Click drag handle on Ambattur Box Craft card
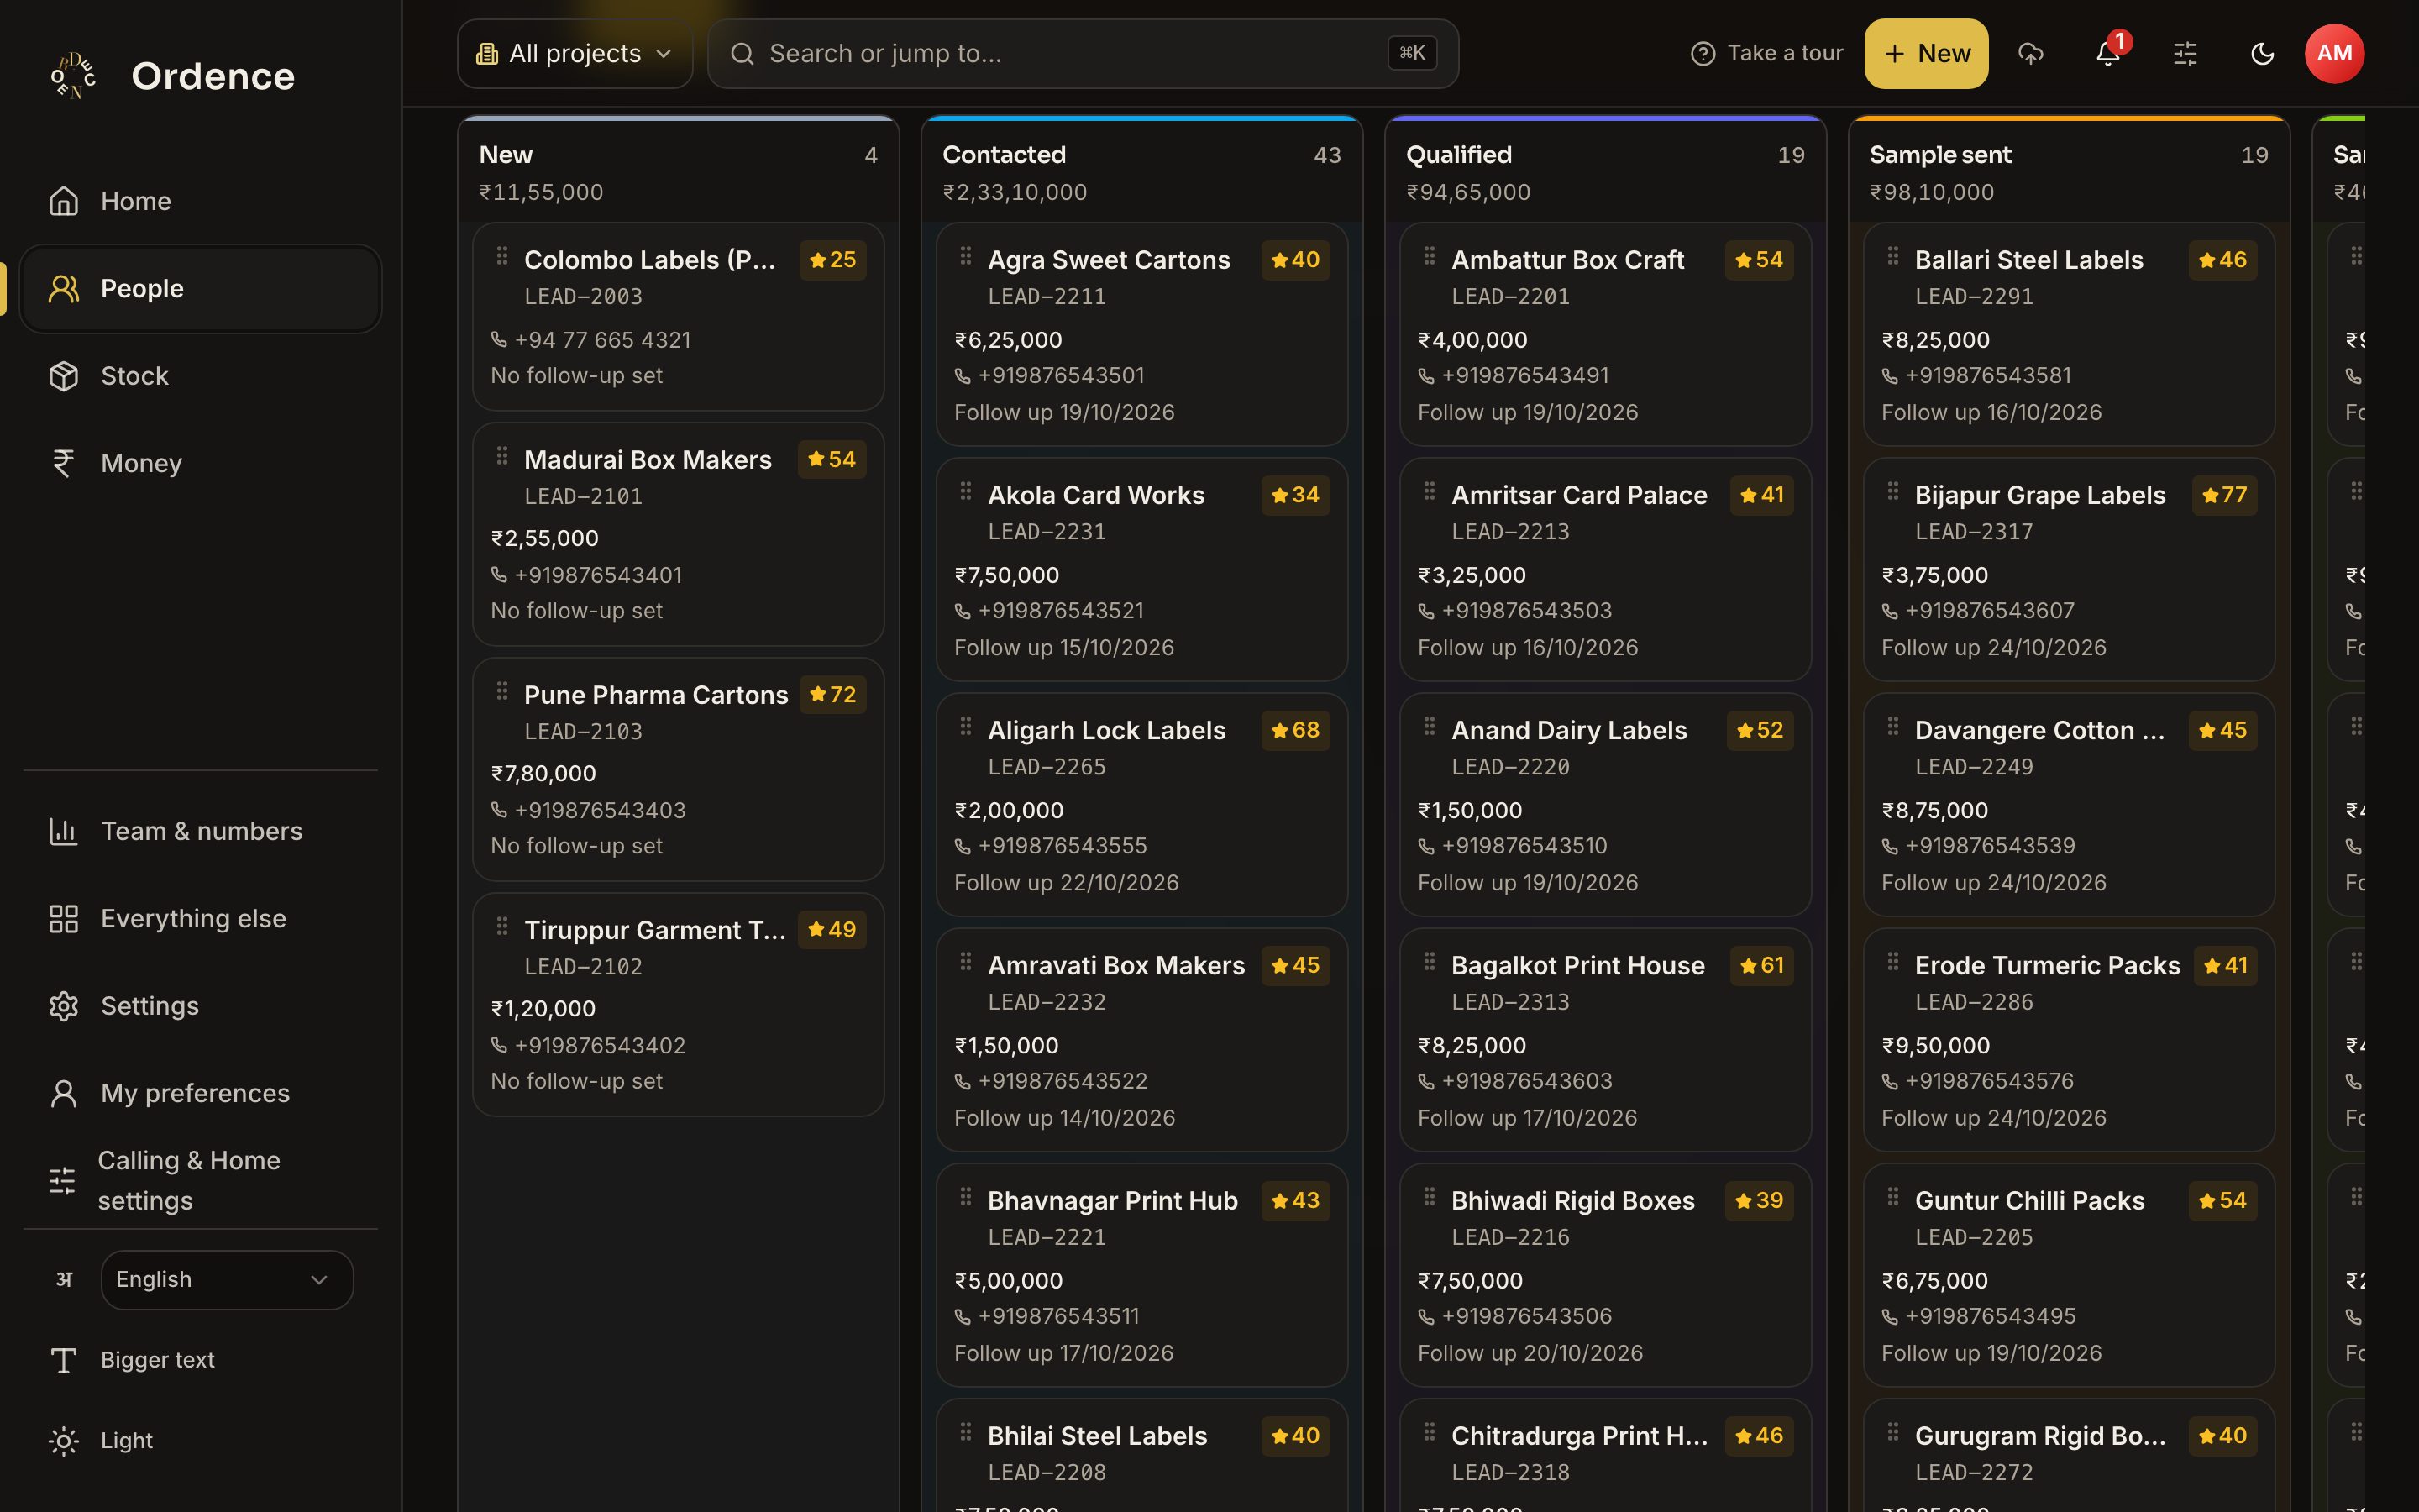The height and width of the screenshot is (1512, 2419). click(1430, 256)
